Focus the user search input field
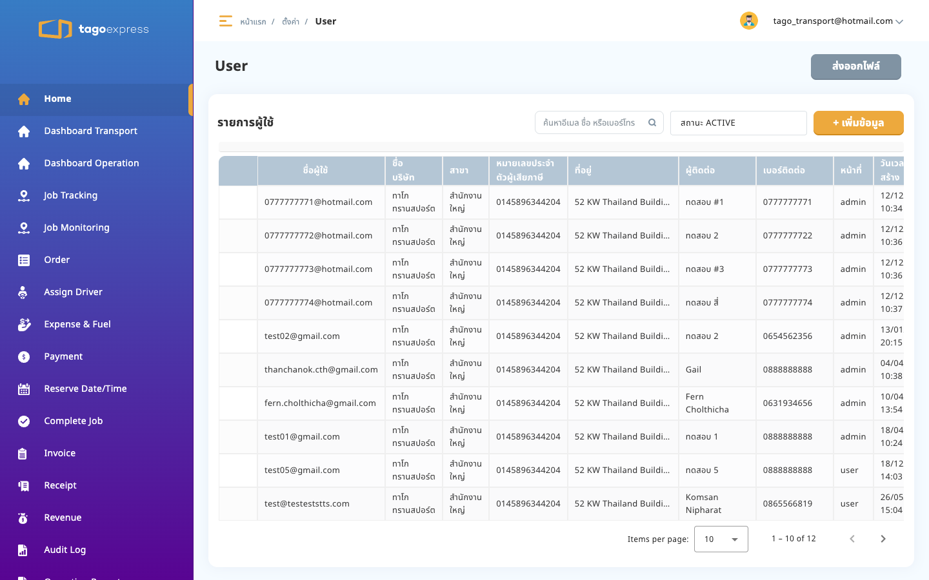Image resolution: width=929 pixels, height=580 pixels. pyautogui.click(x=589, y=122)
